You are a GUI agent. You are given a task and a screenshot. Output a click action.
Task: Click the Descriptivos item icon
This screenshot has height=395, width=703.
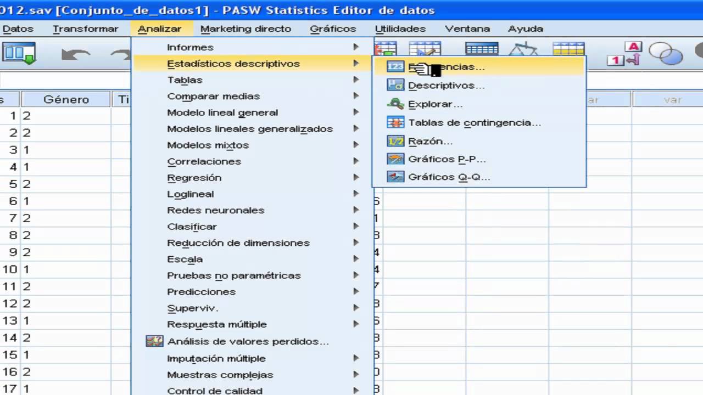pyautogui.click(x=395, y=85)
